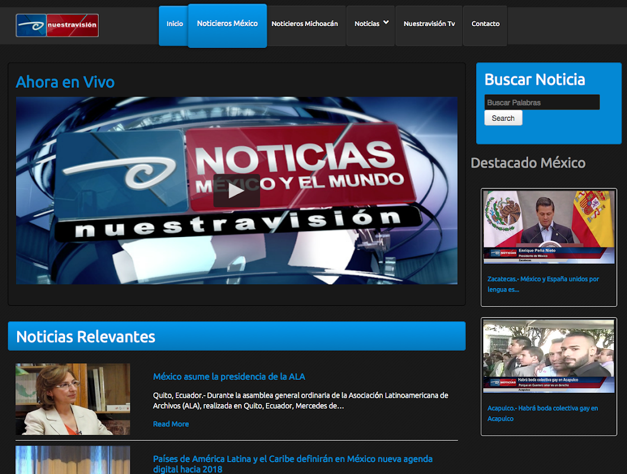Open the Nuestravisión Tv page
The width and height of the screenshot is (627, 474).
(x=429, y=24)
